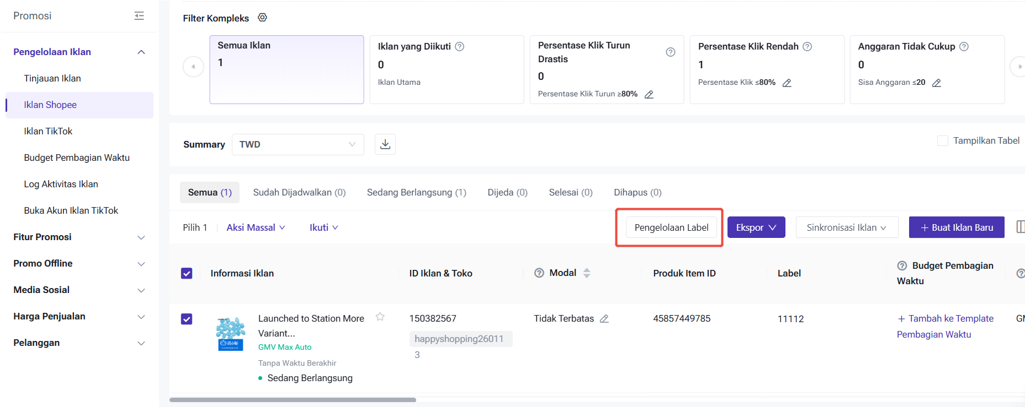Click the download summary icon
The height and width of the screenshot is (407, 1025).
[385, 144]
